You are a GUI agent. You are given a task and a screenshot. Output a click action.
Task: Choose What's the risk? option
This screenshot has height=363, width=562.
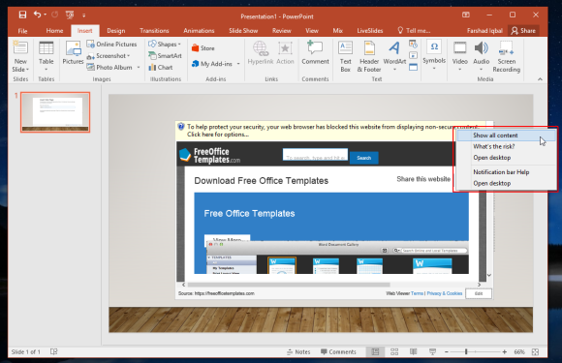(506, 146)
